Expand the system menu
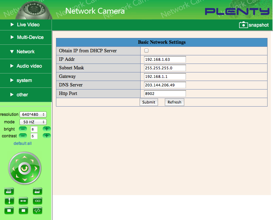 [26, 80]
